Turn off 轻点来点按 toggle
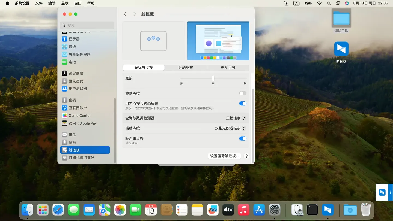Viewport: 393px width, 221px height. pyautogui.click(x=243, y=138)
